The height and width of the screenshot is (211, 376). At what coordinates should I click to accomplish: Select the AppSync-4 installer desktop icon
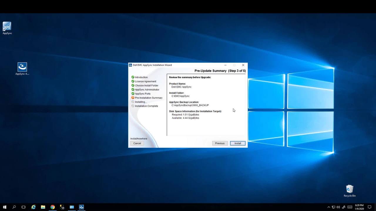[22, 69]
